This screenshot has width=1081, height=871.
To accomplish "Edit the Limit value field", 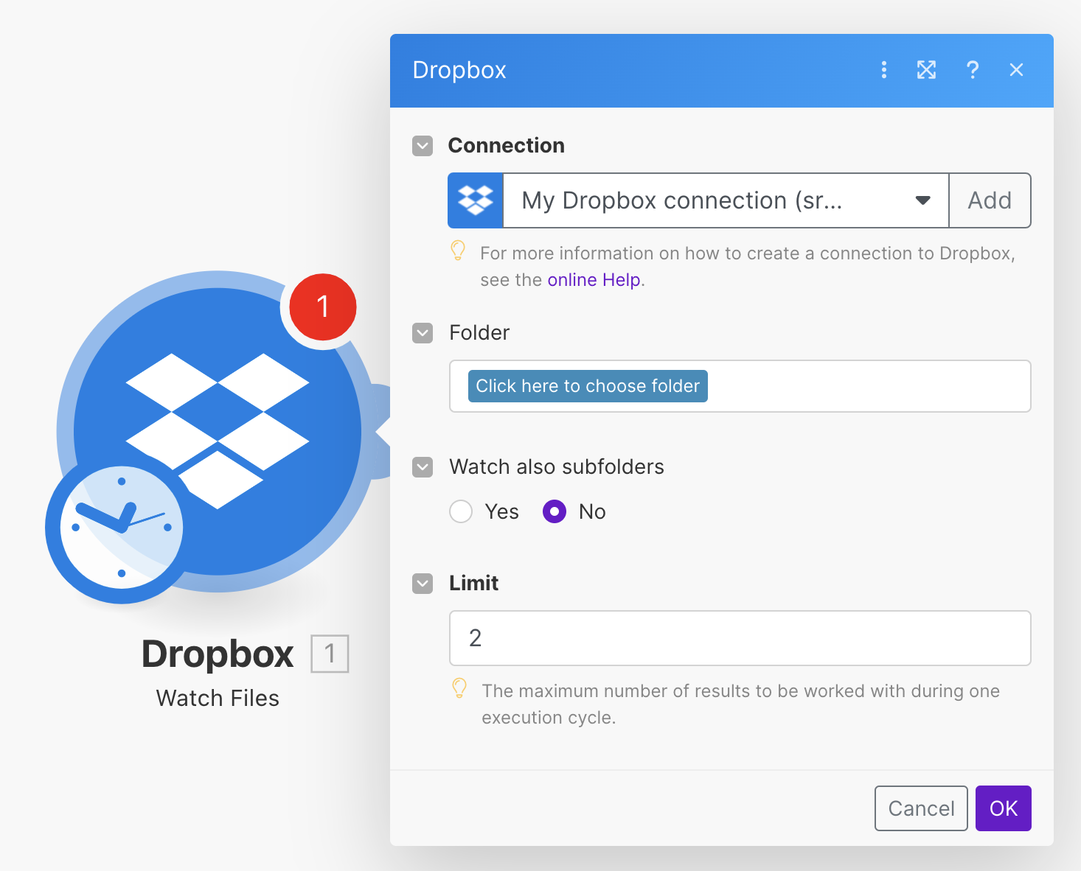I will (x=740, y=638).
